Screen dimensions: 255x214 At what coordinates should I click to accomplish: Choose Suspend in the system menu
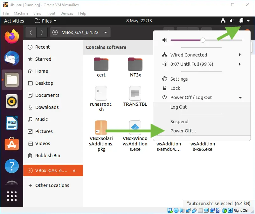(202, 122)
